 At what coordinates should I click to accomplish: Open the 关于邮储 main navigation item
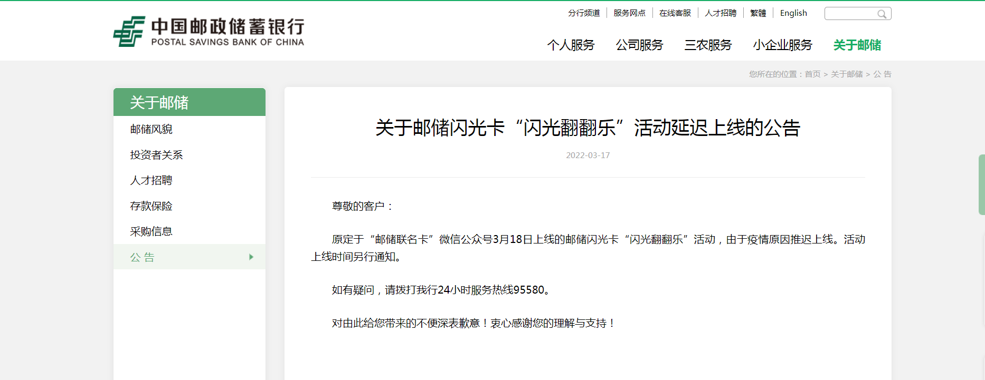tap(857, 45)
